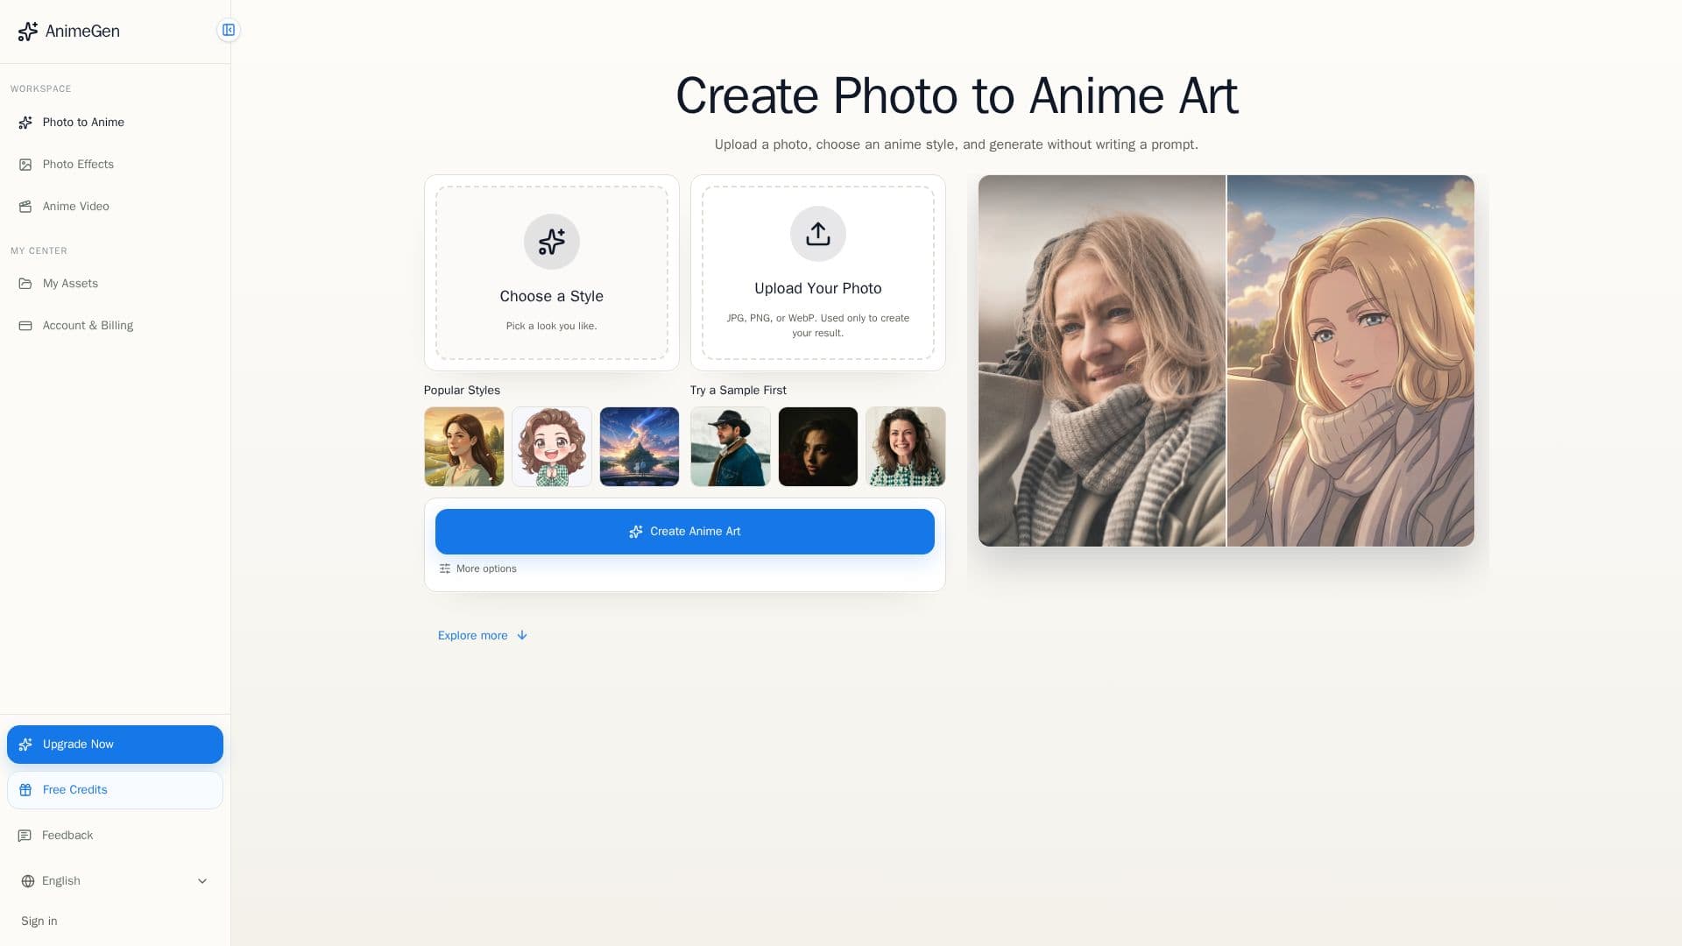The width and height of the screenshot is (1682, 946).
Task: Click the before/after comparison divider line
Action: click(x=1226, y=361)
